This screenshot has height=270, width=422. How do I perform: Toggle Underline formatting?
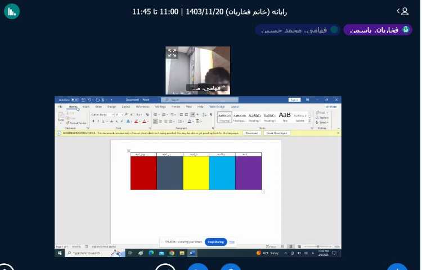pos(103,121)
